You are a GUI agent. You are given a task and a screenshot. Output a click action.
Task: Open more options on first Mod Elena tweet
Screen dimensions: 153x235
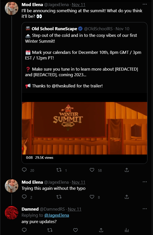(145, 5)
